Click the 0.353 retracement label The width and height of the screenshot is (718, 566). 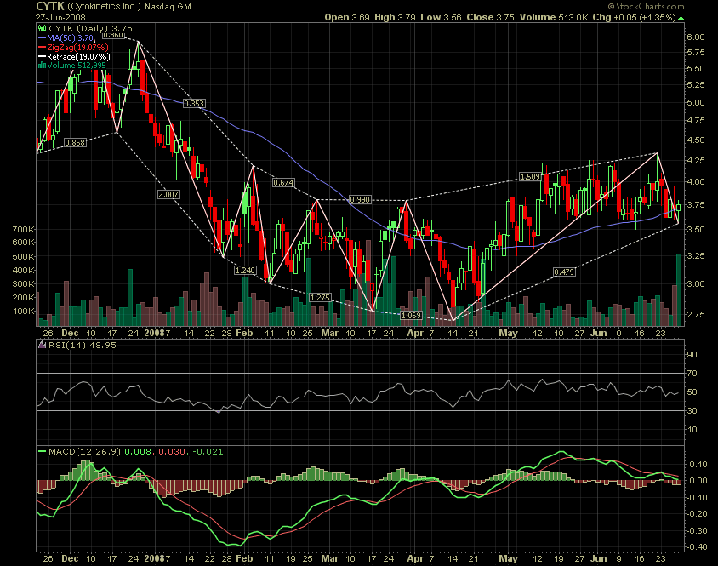tap(194, 104)
